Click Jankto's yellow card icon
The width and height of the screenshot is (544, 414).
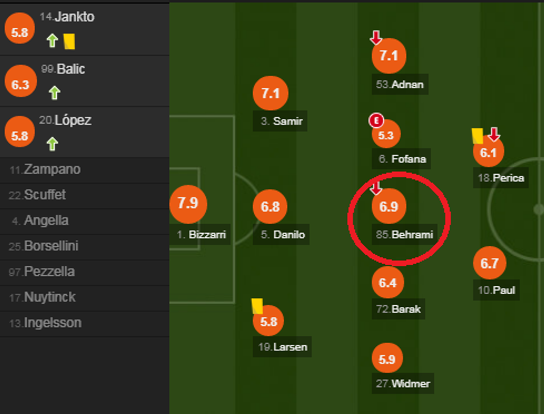coord(69,41)
